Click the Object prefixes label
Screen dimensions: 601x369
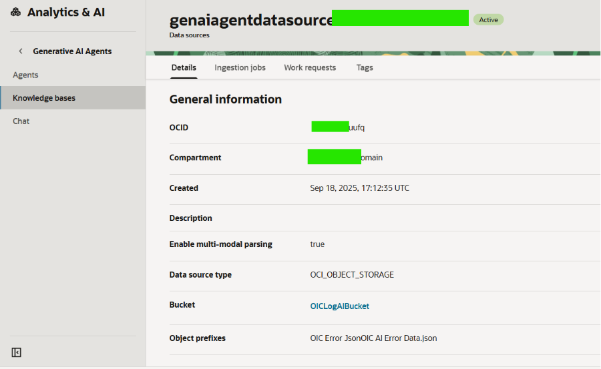[x=198, y=338]
